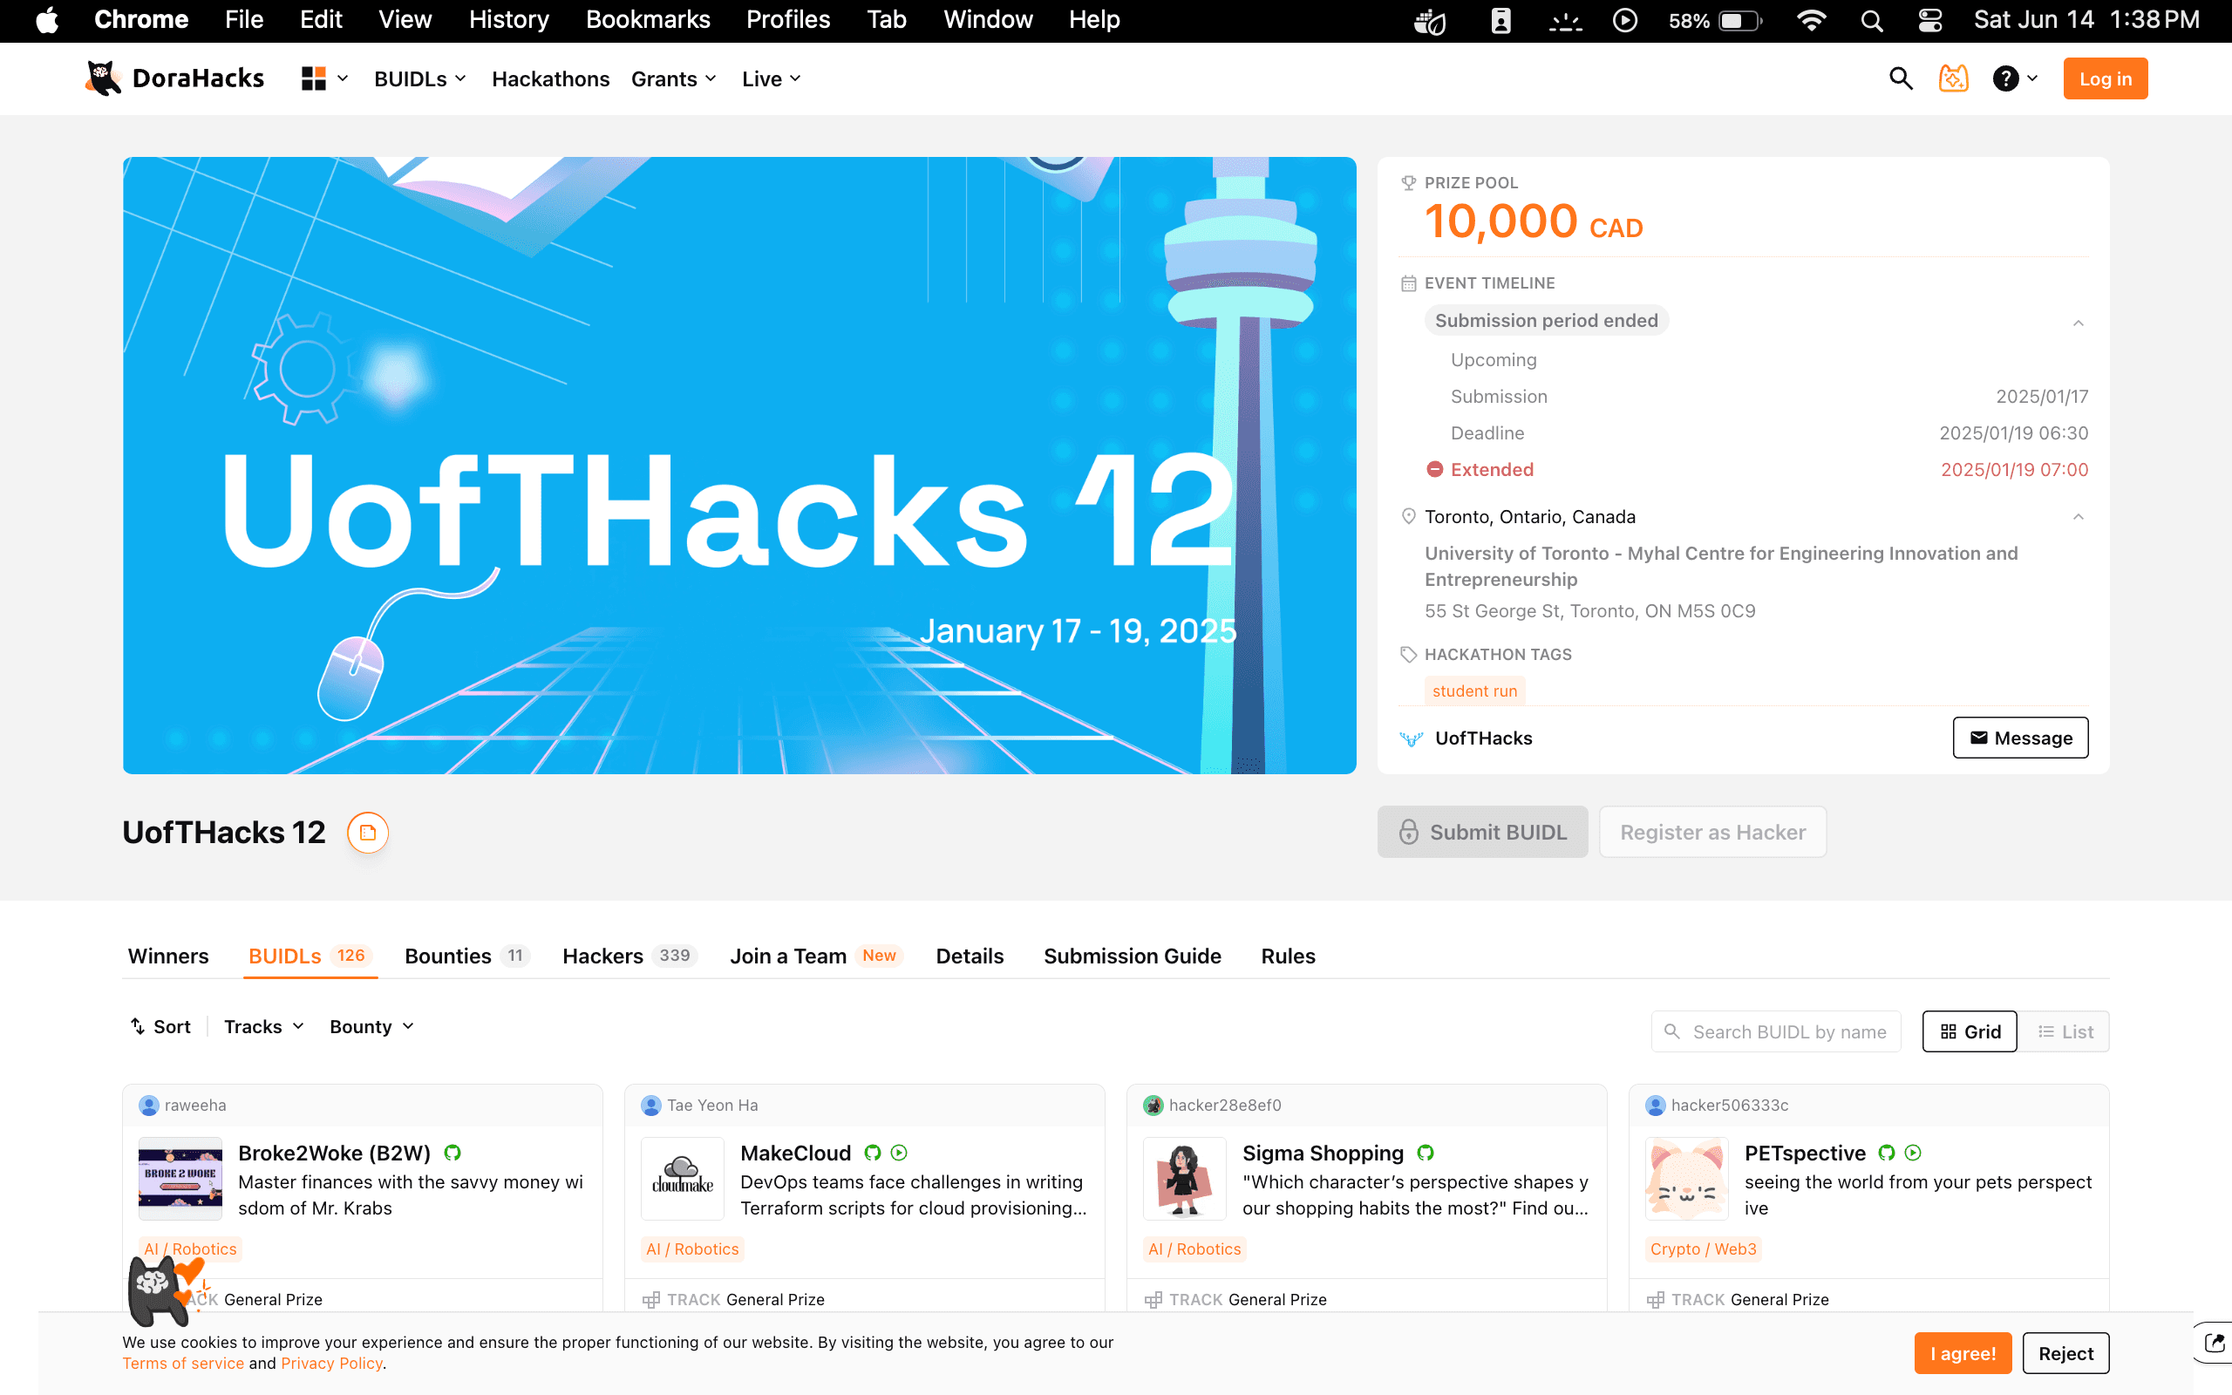
Task: Open the Details tab
Action: coord(970,956)
